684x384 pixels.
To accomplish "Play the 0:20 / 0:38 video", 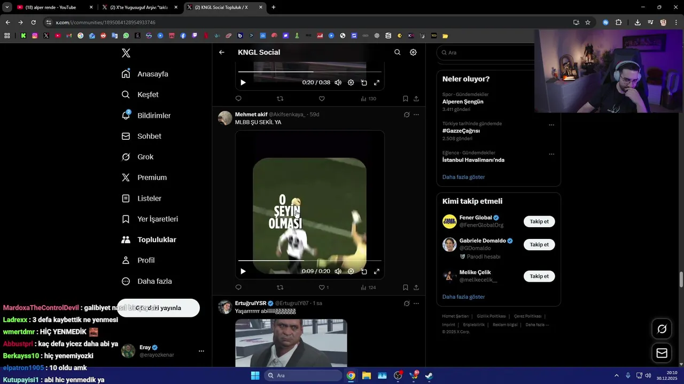I will pyautogui.click(x=243, y=83).
